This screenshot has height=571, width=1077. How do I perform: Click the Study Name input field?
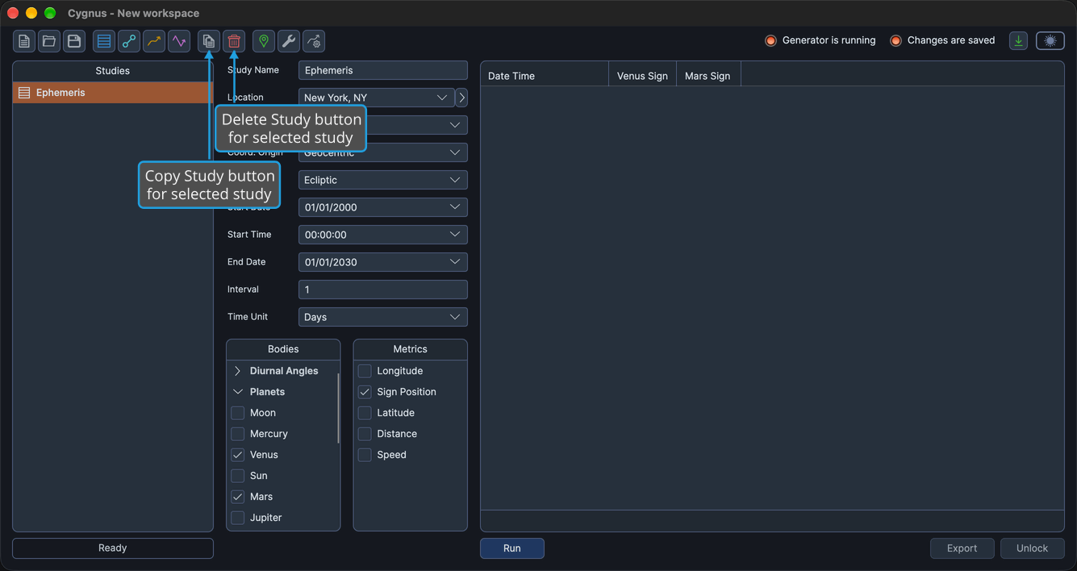coord(383,70)
